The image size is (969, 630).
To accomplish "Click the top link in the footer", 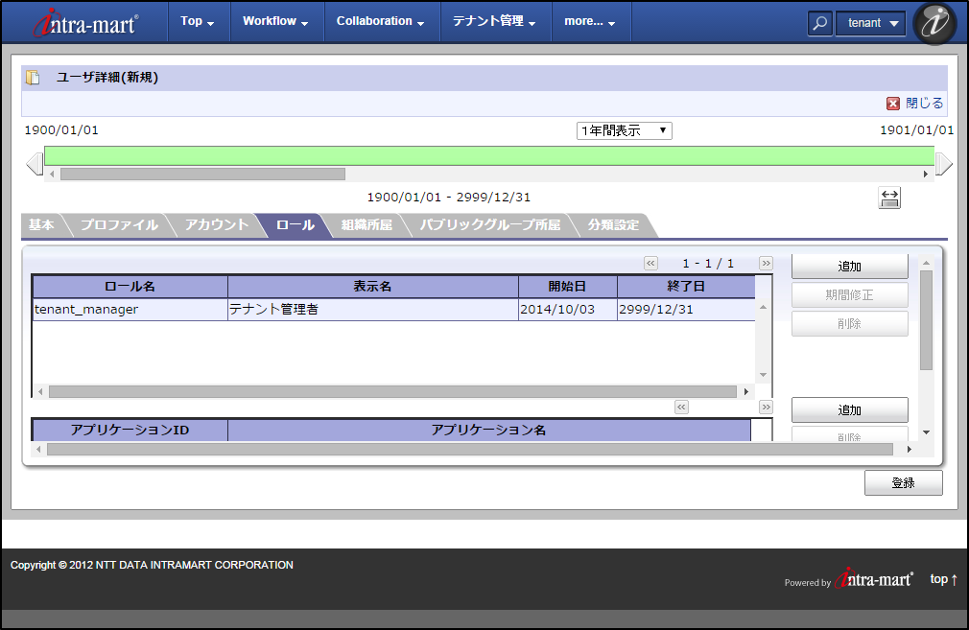I will tap(943, 579).
